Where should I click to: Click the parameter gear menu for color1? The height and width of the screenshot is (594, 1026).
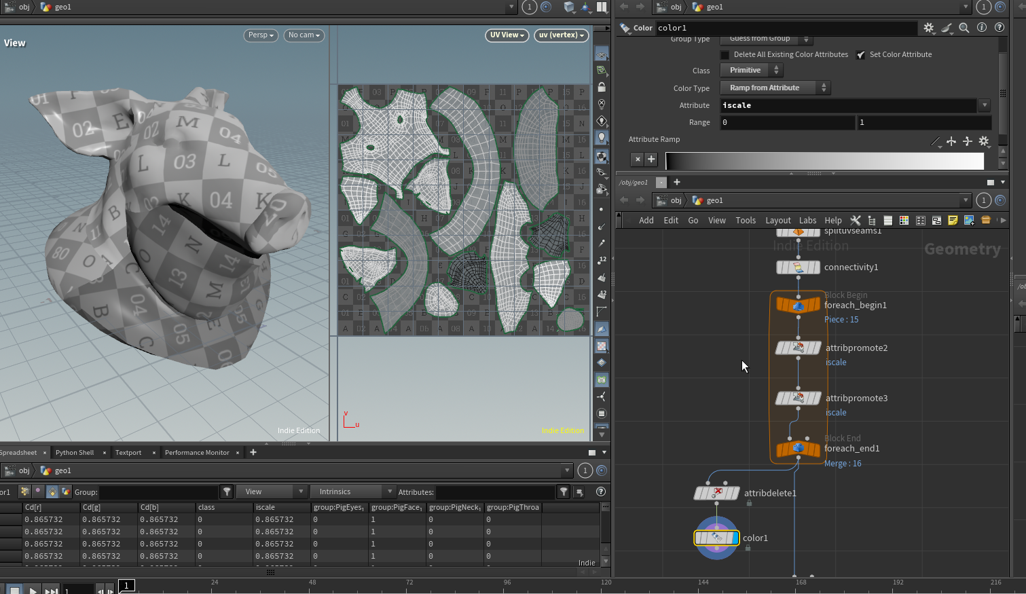928,28
